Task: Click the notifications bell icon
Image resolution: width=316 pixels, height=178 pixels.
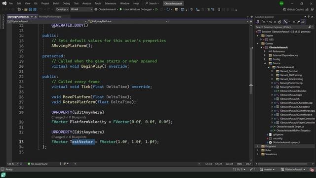Action: [x=312, y=169]
